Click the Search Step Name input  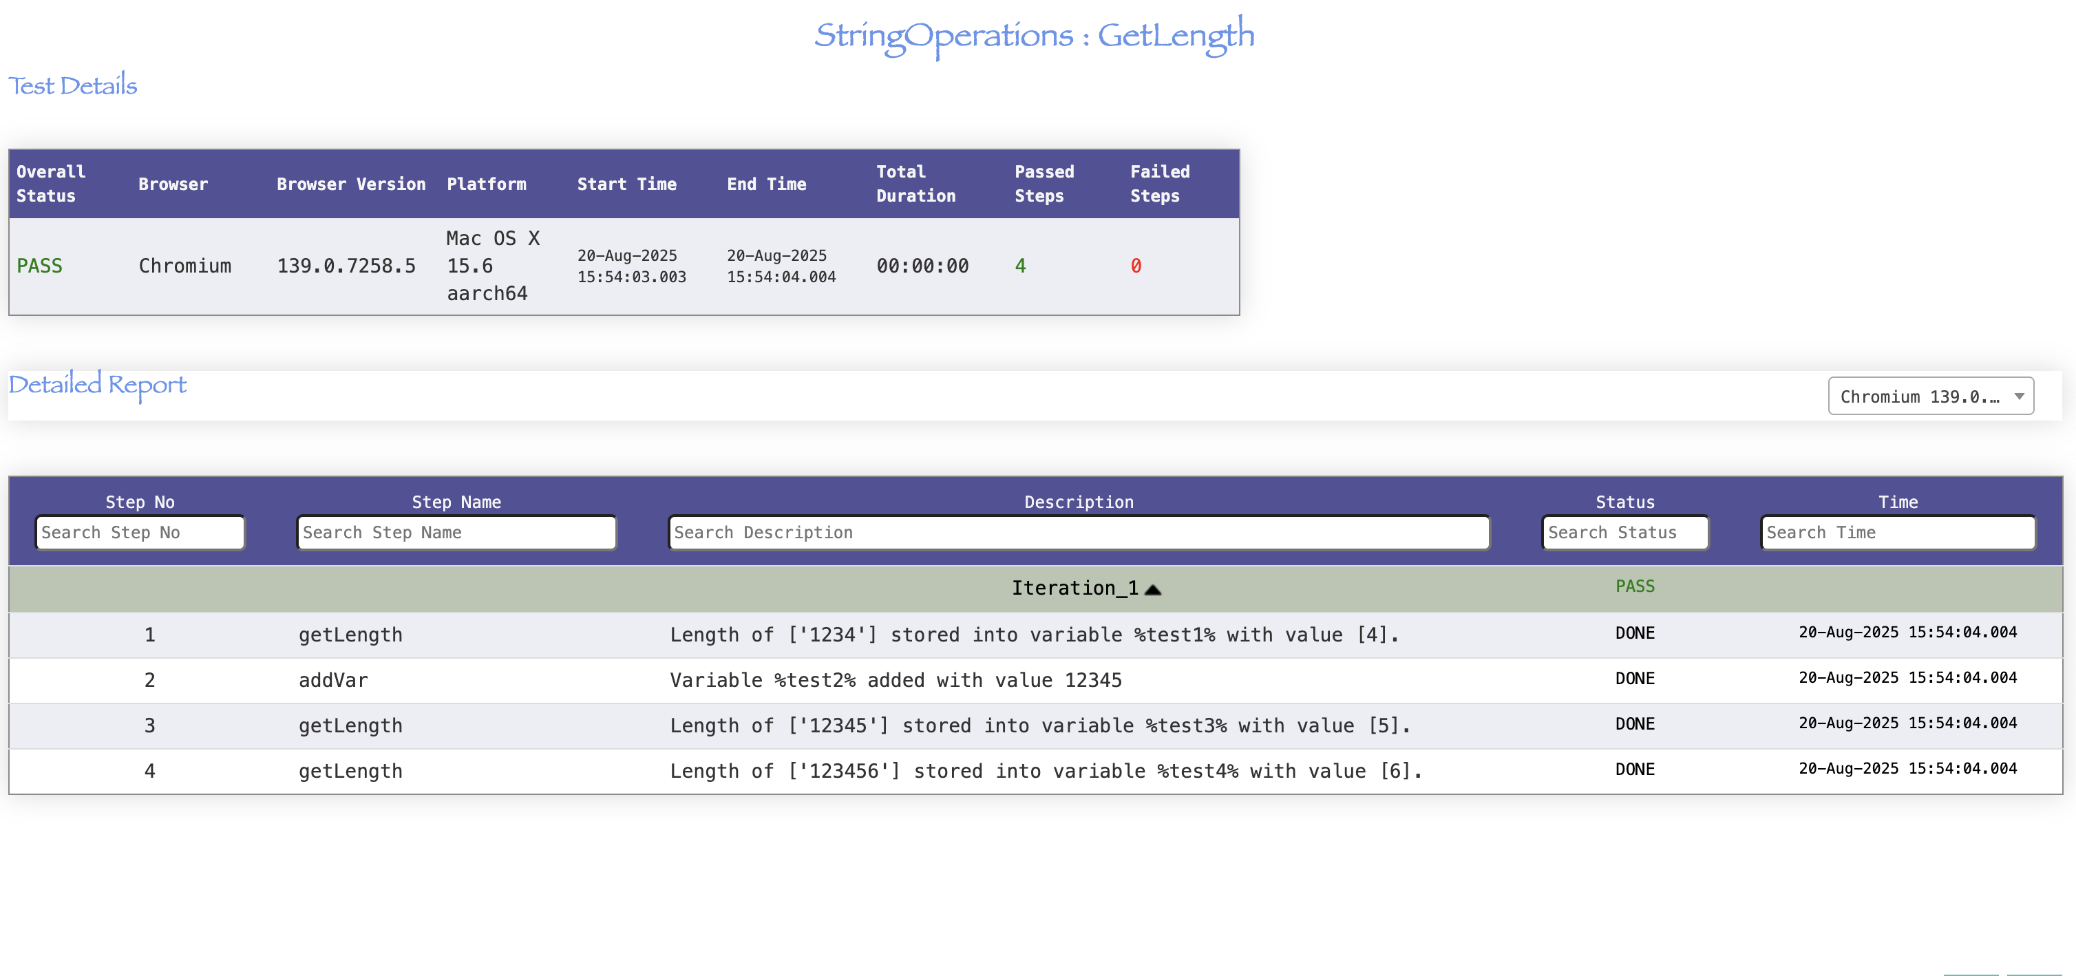click(456, 532)
